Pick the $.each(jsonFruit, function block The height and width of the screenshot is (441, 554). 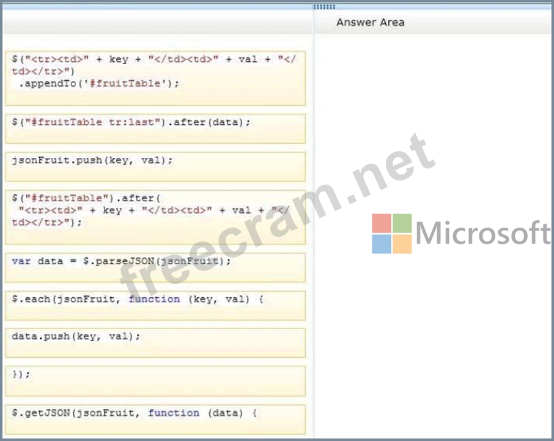tap(155, 306)
